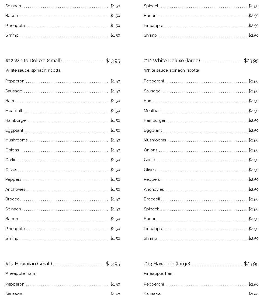Screen dimensions: 260x295
Task: Select the #13 Hawaiian (small) title
Action: [29, 264]
